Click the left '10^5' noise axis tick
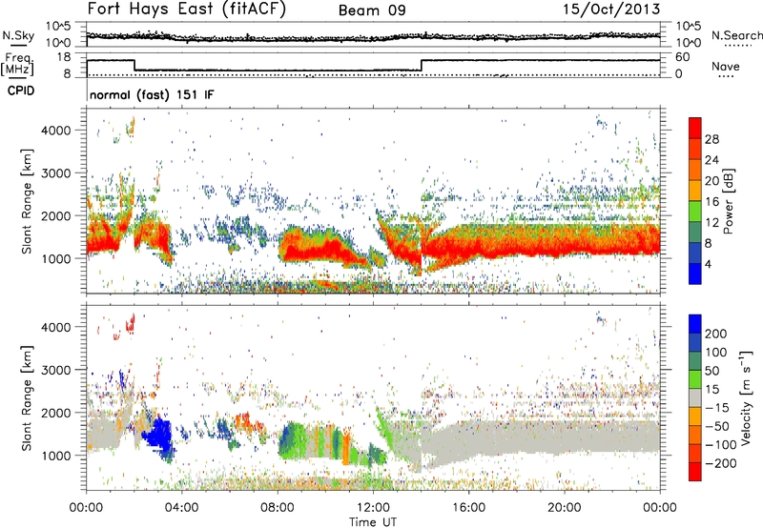Viewport: 763px width, 528px height. [58, 27]
